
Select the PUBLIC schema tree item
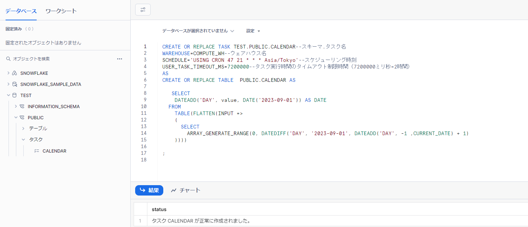point(36,118)
